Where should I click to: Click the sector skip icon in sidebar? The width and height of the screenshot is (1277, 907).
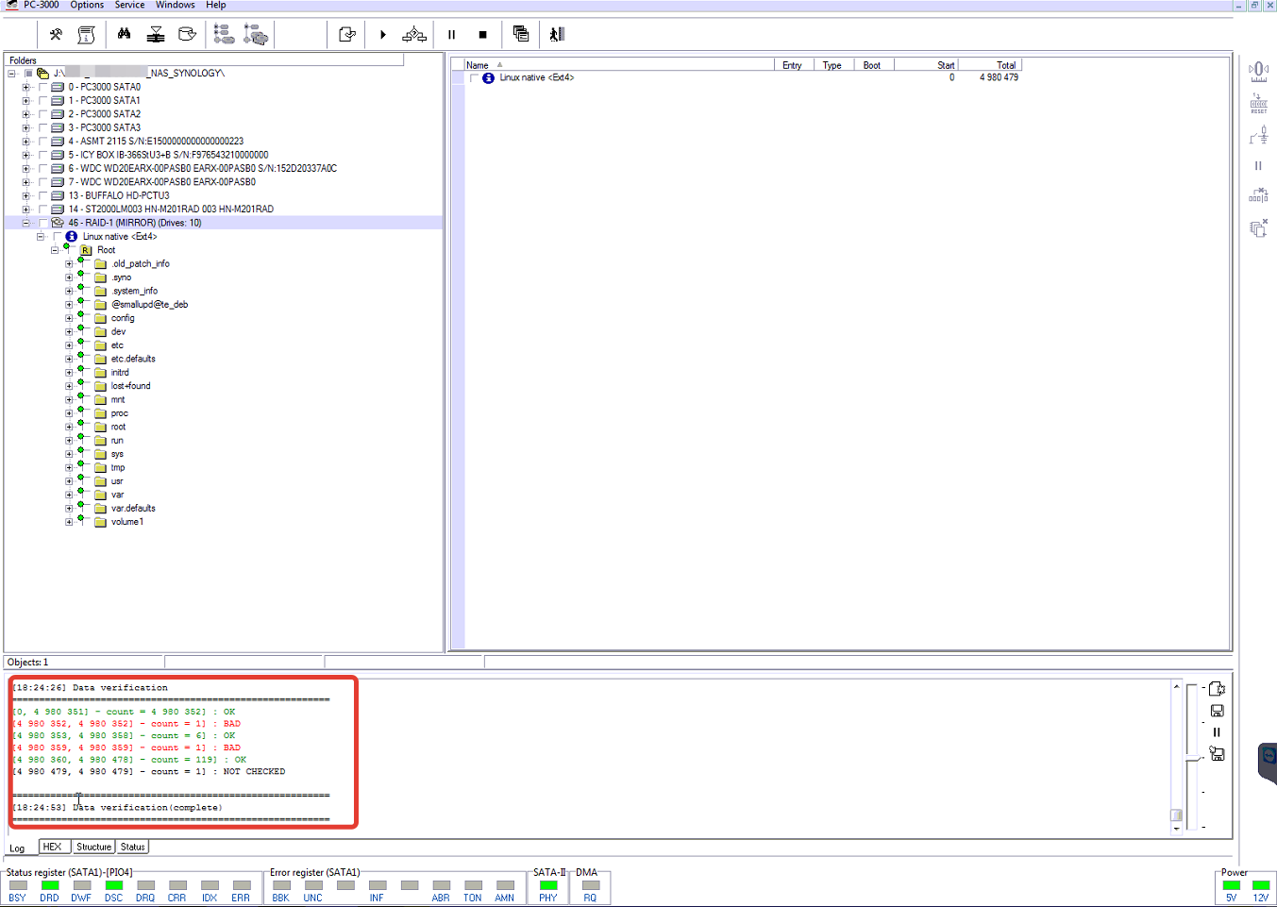tap(1258, 195)
